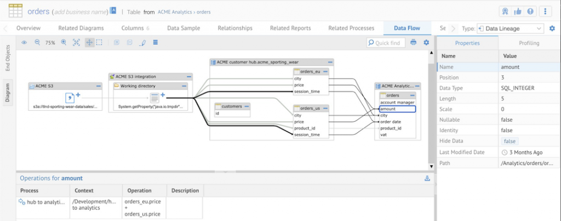Select the Data Flow tab
Screen dimensions: 561x221
tap(407, 28)
